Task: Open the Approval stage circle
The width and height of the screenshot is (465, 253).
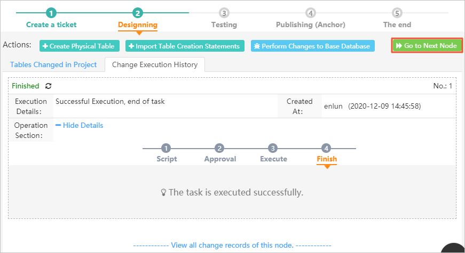Action: [219, 148]
